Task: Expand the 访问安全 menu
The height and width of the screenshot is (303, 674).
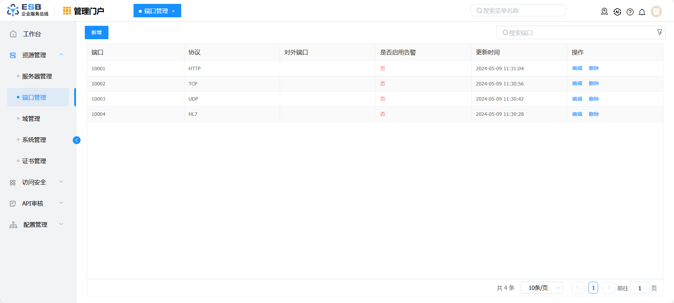Action: coord(61,182)
